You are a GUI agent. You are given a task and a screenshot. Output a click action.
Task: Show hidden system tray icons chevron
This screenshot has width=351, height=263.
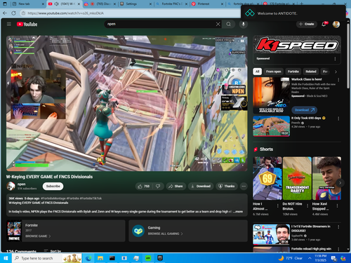coord(310,258)
